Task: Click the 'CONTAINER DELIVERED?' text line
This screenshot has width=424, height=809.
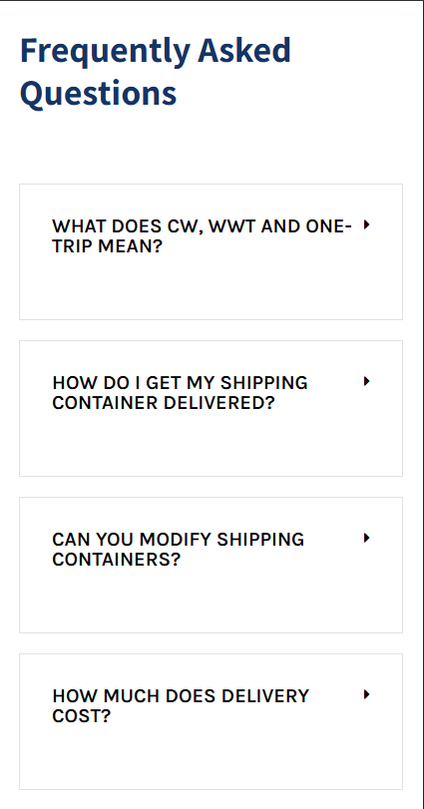Action: pyautogui.click(x=163, y=403)
